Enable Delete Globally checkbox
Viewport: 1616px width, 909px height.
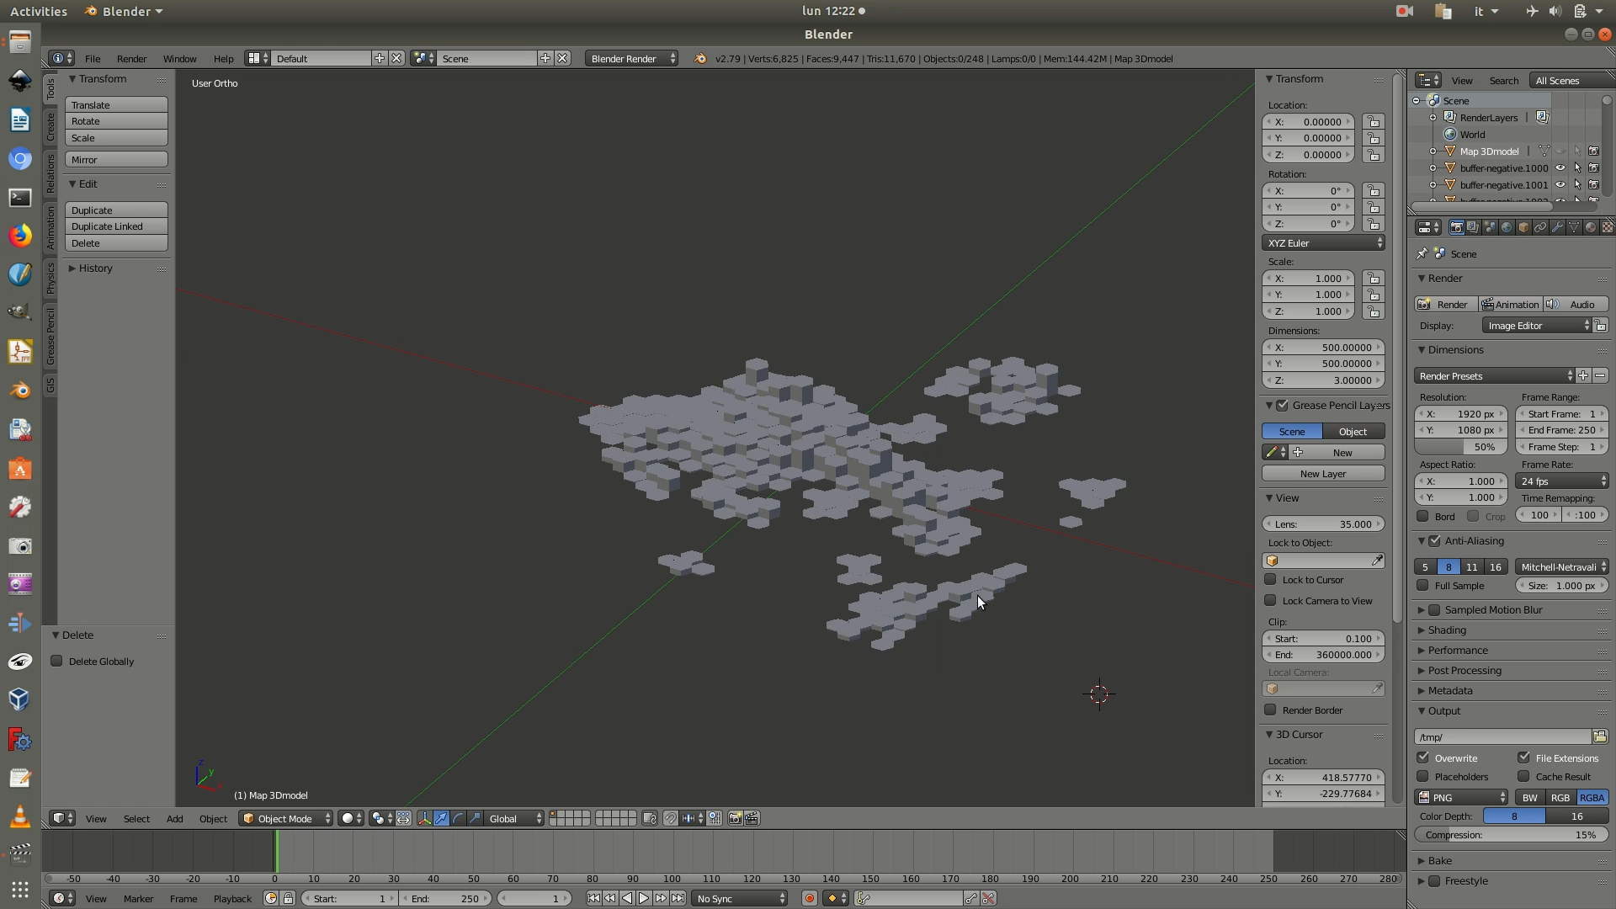[x=56, y=661]
